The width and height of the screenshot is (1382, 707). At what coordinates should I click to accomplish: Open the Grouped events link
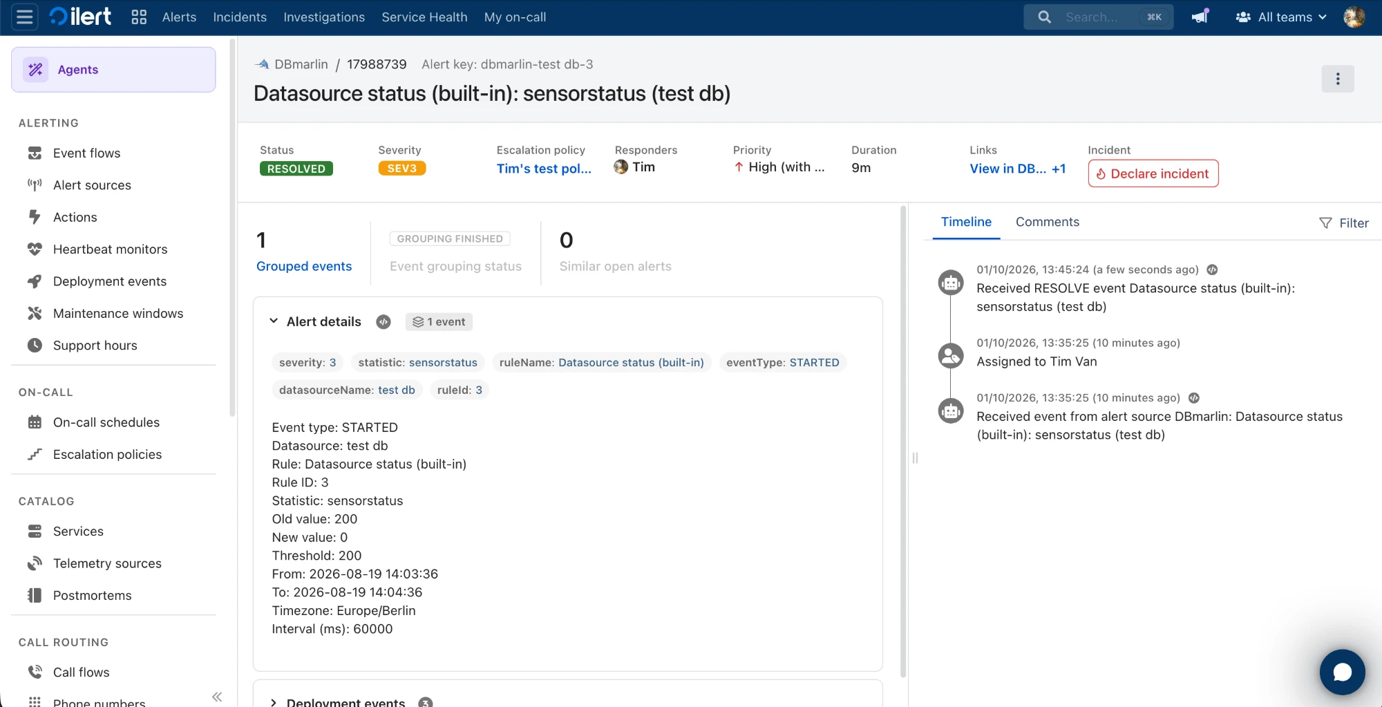click(304, 266)
